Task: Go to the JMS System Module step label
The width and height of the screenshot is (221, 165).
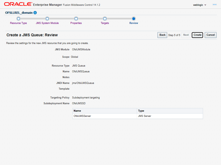Action: [x=47, y=23]
